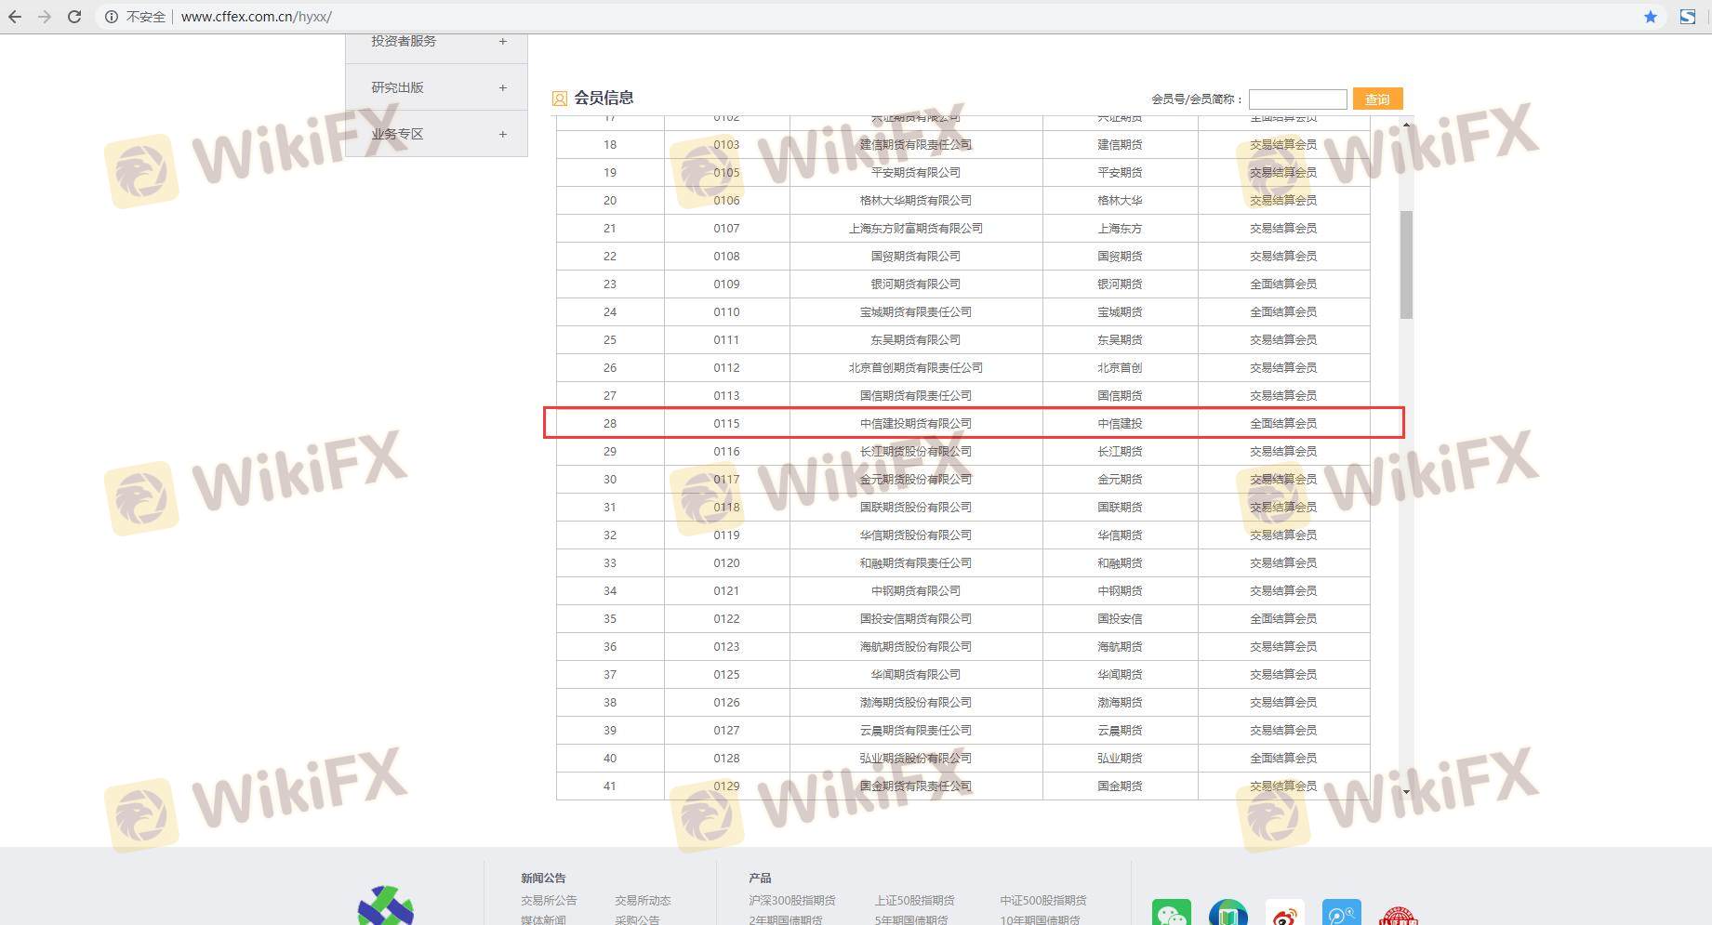Open the Weibo icon in footer
This screenshot has width=1712, height=925.
click(x=1284, y=914)
